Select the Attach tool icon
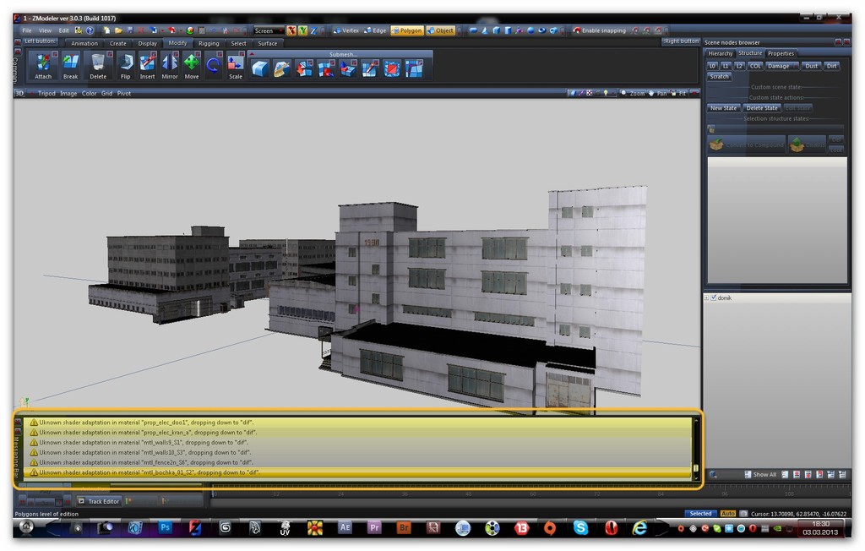Image resolution: width=865 pixels, height=551 pixels. (42, 63)
